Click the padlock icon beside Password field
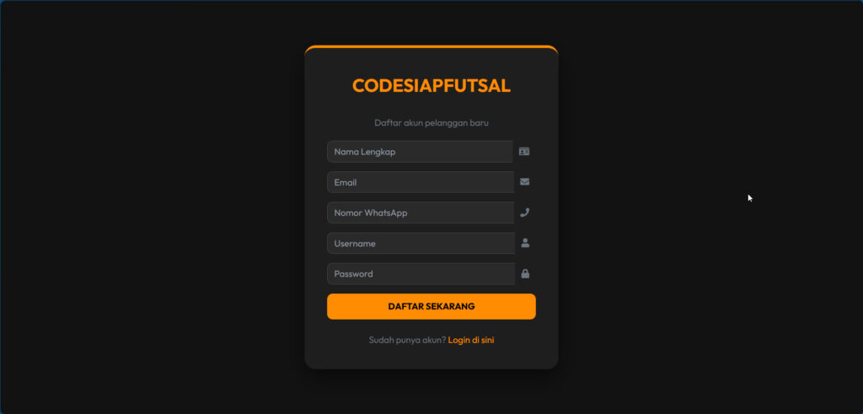863x414 pixels. [525, 274]
